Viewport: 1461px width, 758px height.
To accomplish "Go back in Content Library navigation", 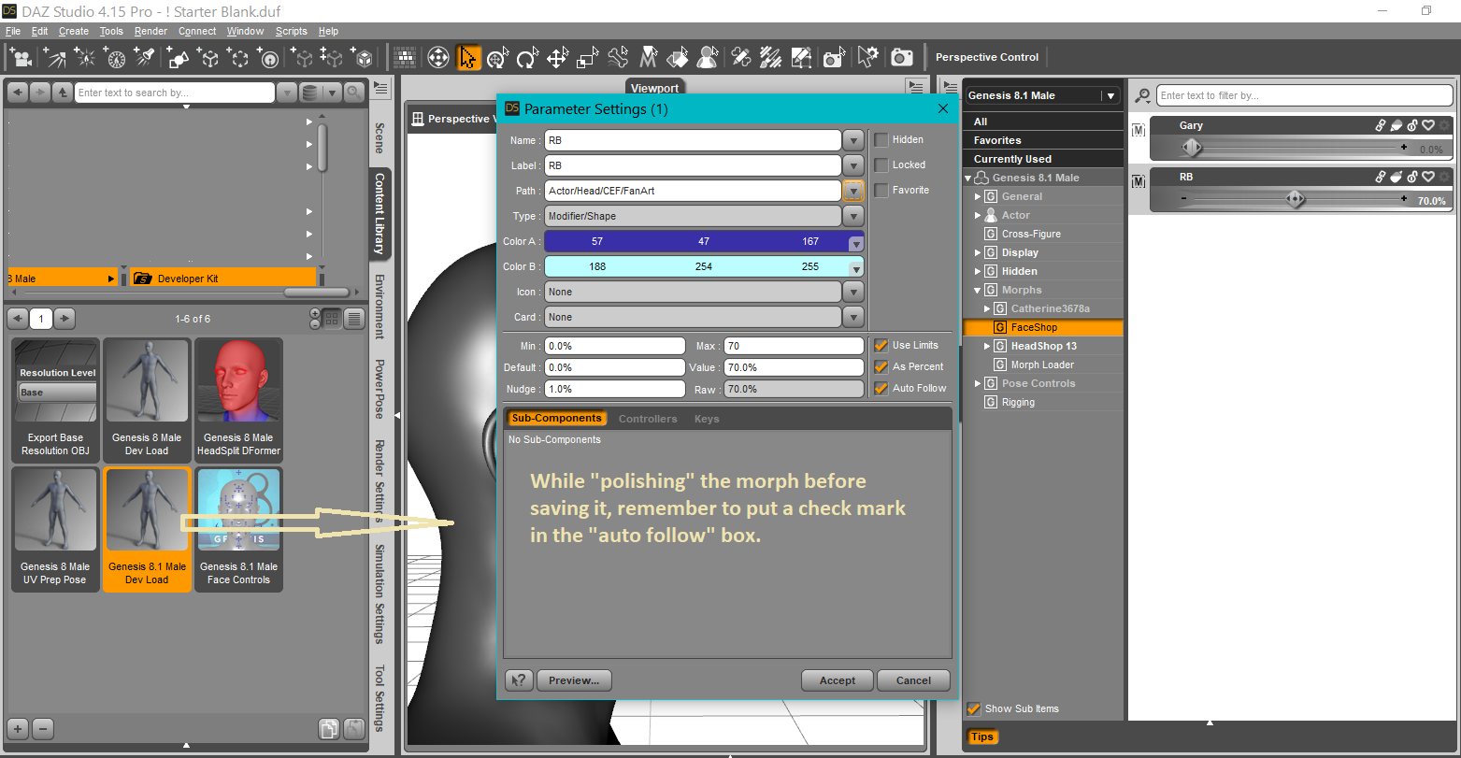I will pyautogui.click(x=17, y=93).
